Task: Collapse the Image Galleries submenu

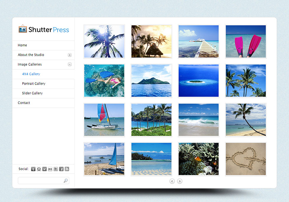Action: [x=70, y=64]
